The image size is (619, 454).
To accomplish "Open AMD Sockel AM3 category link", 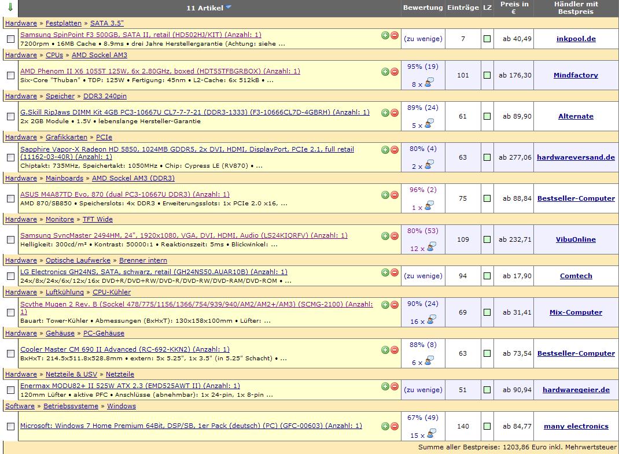I will tap(100, 55).
